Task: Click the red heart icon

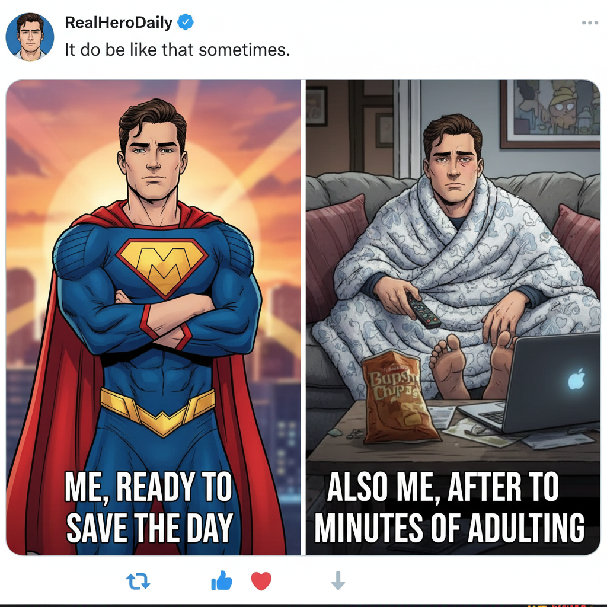Action: point(261,581)
